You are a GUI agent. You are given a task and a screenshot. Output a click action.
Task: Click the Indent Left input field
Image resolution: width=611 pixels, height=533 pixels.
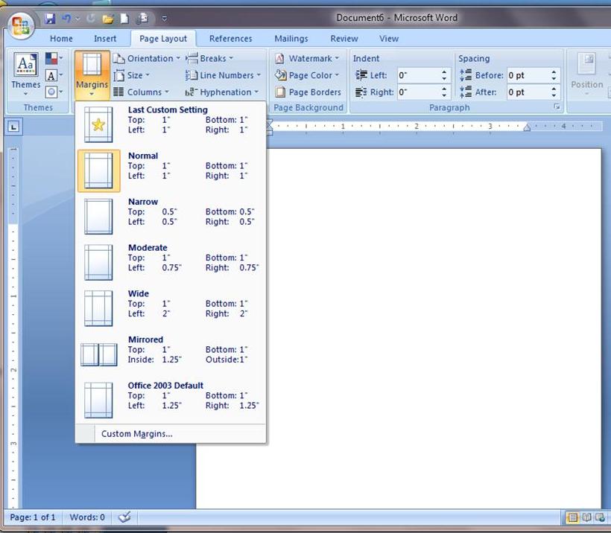(419, 75)
